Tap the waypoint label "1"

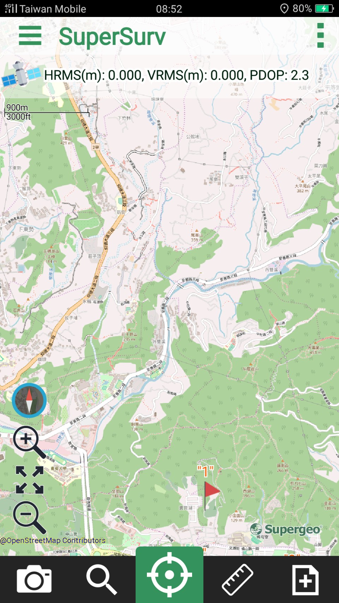(206, 472)
